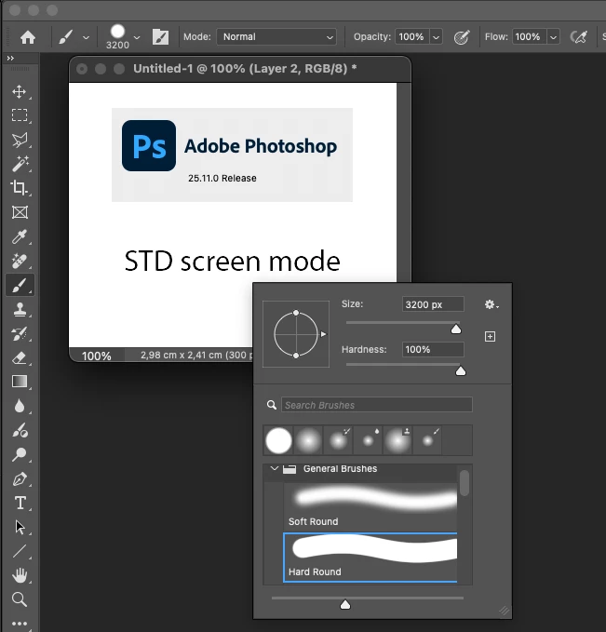Select the Magic Wand tool
The image size is (606, 632).
[20, 164]
